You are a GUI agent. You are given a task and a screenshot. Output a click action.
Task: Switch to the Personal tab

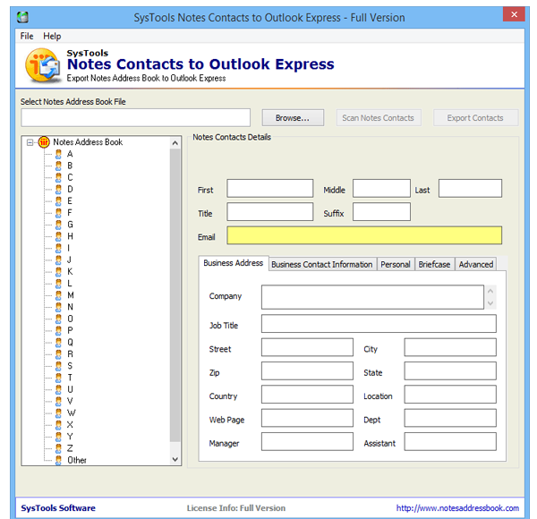[396, 265]
